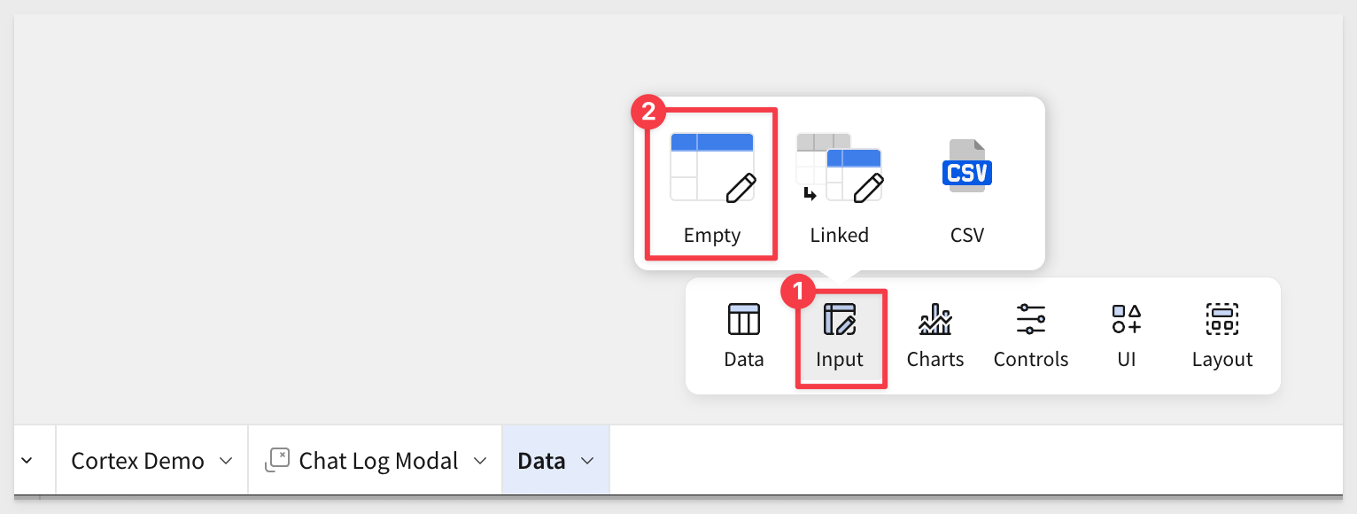Expand the Data tab dropdown chevron
This screenshot has width=1357, height=514.
click(x=586, y=461)
